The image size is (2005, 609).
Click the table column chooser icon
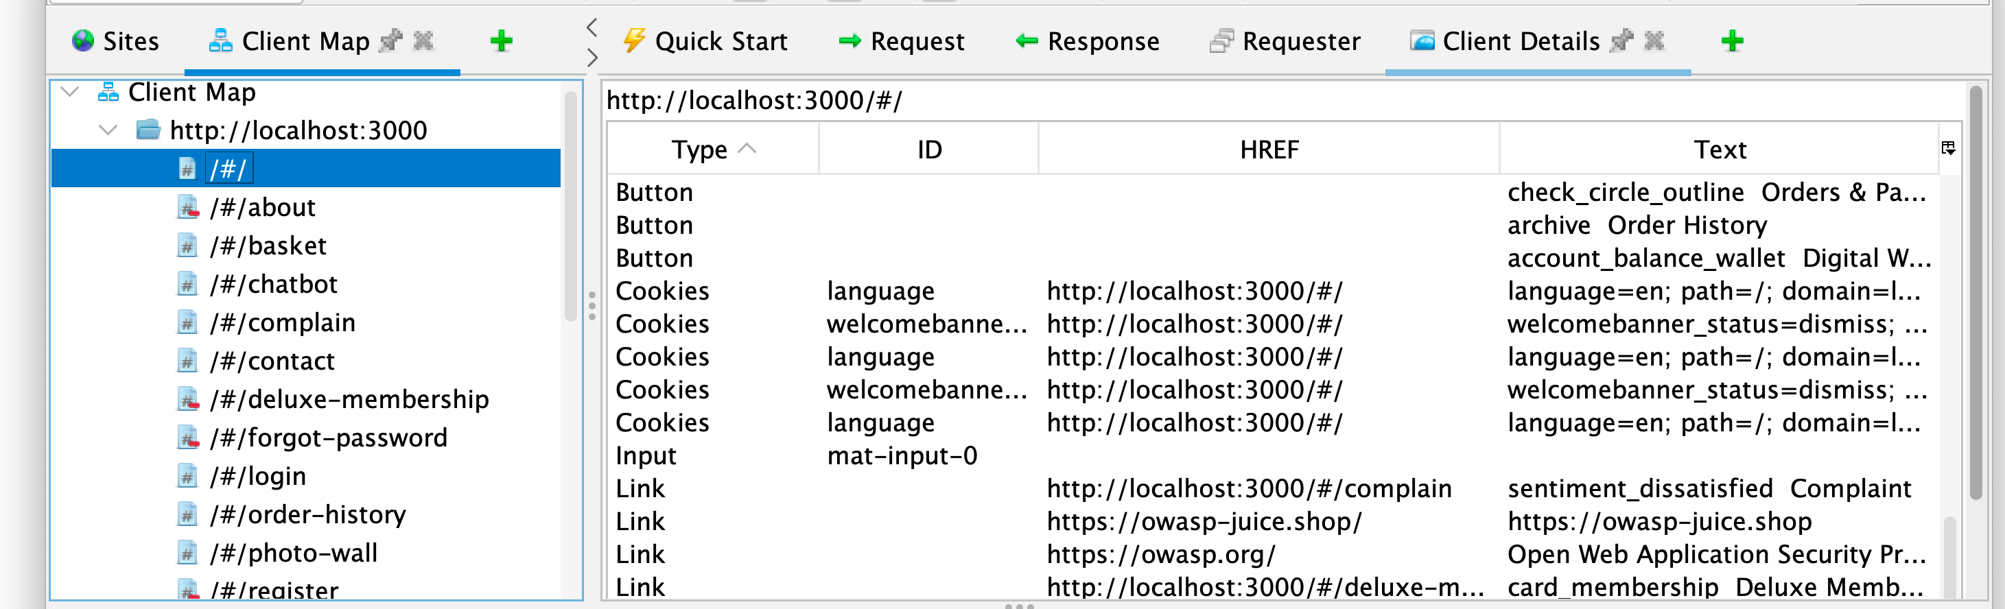pos(1948,149)
